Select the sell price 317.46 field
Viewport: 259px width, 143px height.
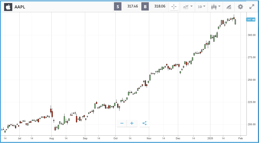pos(130,7)
